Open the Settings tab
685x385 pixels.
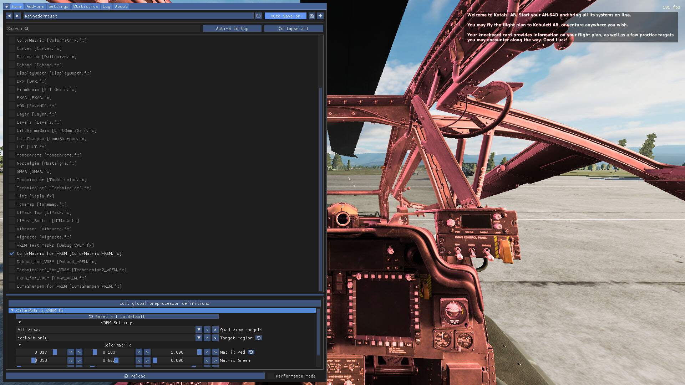[x=58, y=6]
